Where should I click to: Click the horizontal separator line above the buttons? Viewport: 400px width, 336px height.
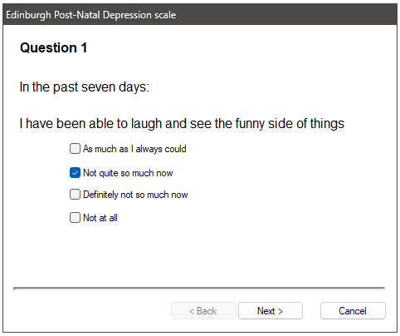click(x=199, y=289)
